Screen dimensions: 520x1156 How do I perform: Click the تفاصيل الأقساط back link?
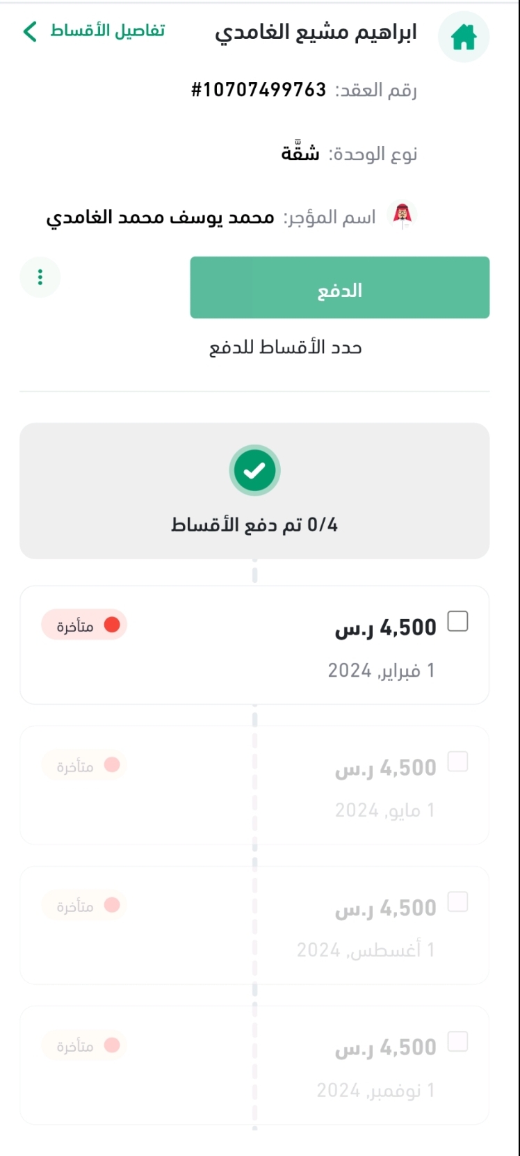tap(107, 31)
